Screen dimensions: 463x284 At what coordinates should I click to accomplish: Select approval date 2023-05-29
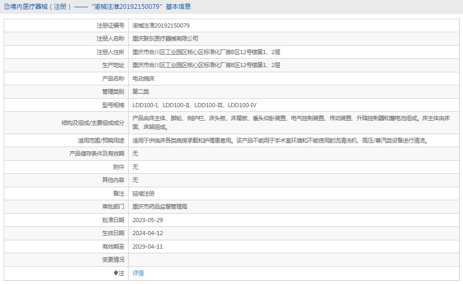147,221
